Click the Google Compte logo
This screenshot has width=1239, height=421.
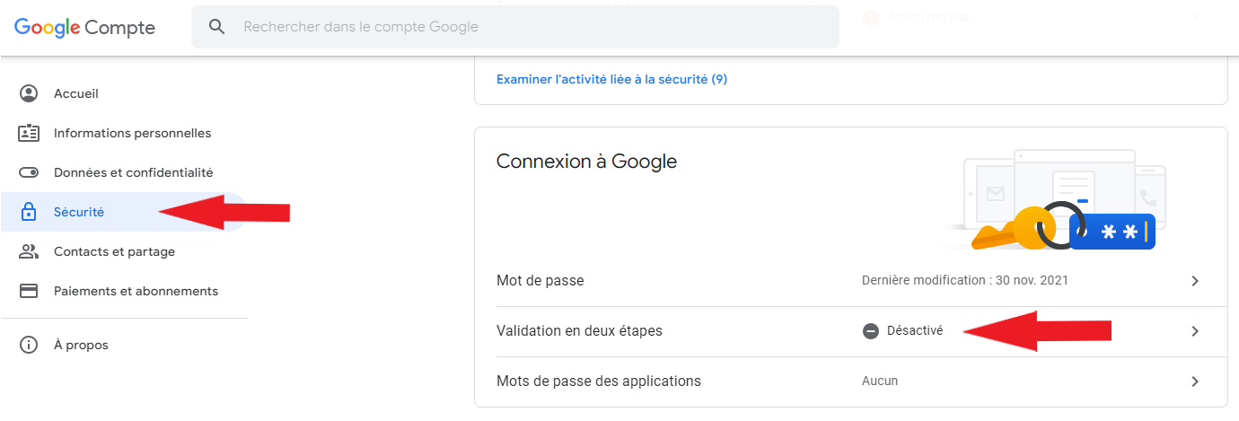coord(84,28)
